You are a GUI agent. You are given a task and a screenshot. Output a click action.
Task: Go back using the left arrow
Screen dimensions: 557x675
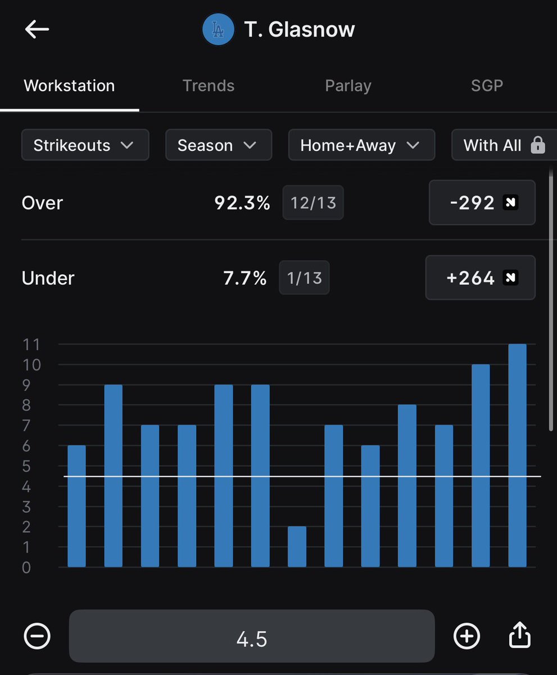(37, 29)
